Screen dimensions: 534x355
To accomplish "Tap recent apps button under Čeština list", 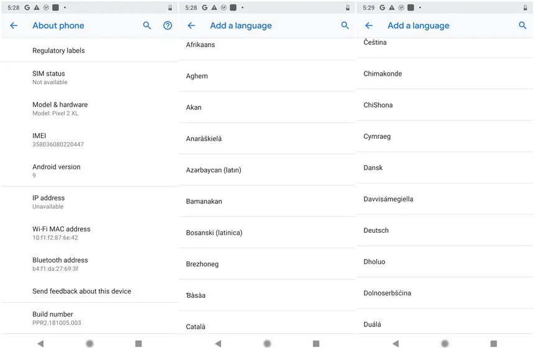I will tap(494, 344).
